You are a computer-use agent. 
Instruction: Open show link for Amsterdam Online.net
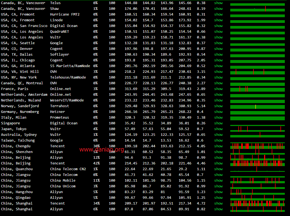[x=218, y=95]
